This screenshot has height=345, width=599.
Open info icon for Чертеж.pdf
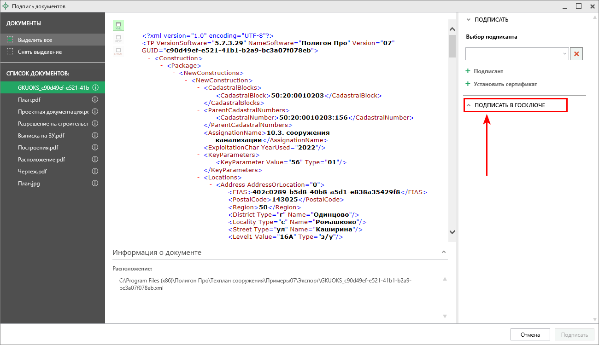coord(95,172)
